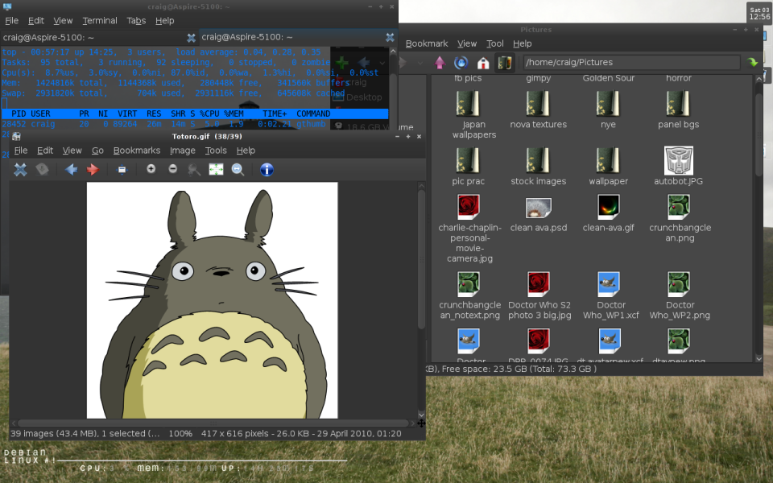Click the /home/craig/Pictures path field
This screenshot has height=483, width=773.
coord(631,62)
